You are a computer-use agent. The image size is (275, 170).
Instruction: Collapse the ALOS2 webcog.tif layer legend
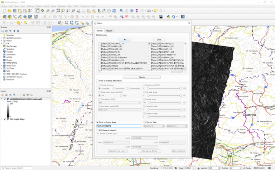tap(2, 99)
